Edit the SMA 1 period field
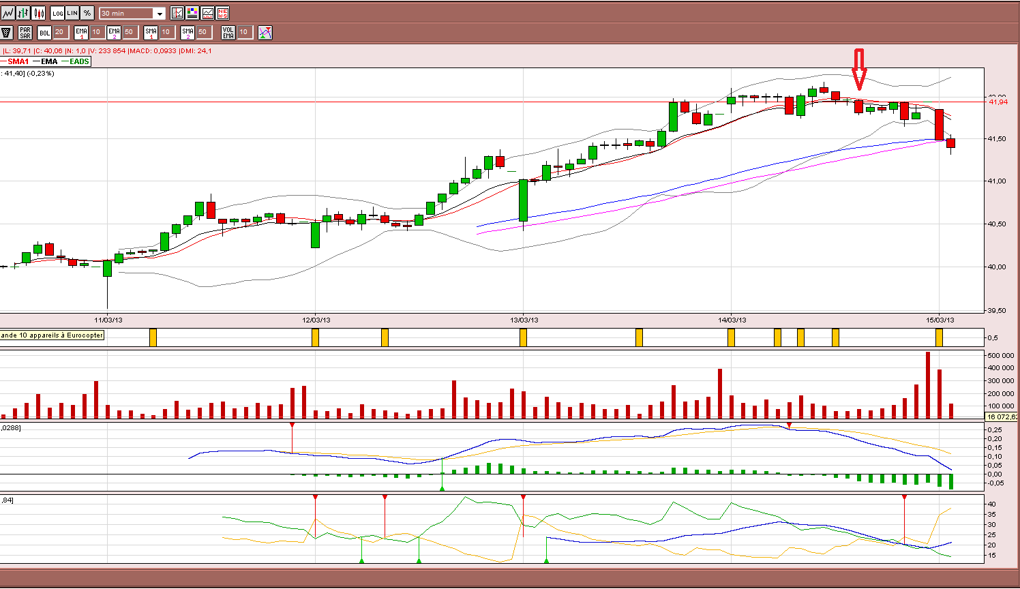This screenshot has width=1020, height=589. [x=167, y=32]
